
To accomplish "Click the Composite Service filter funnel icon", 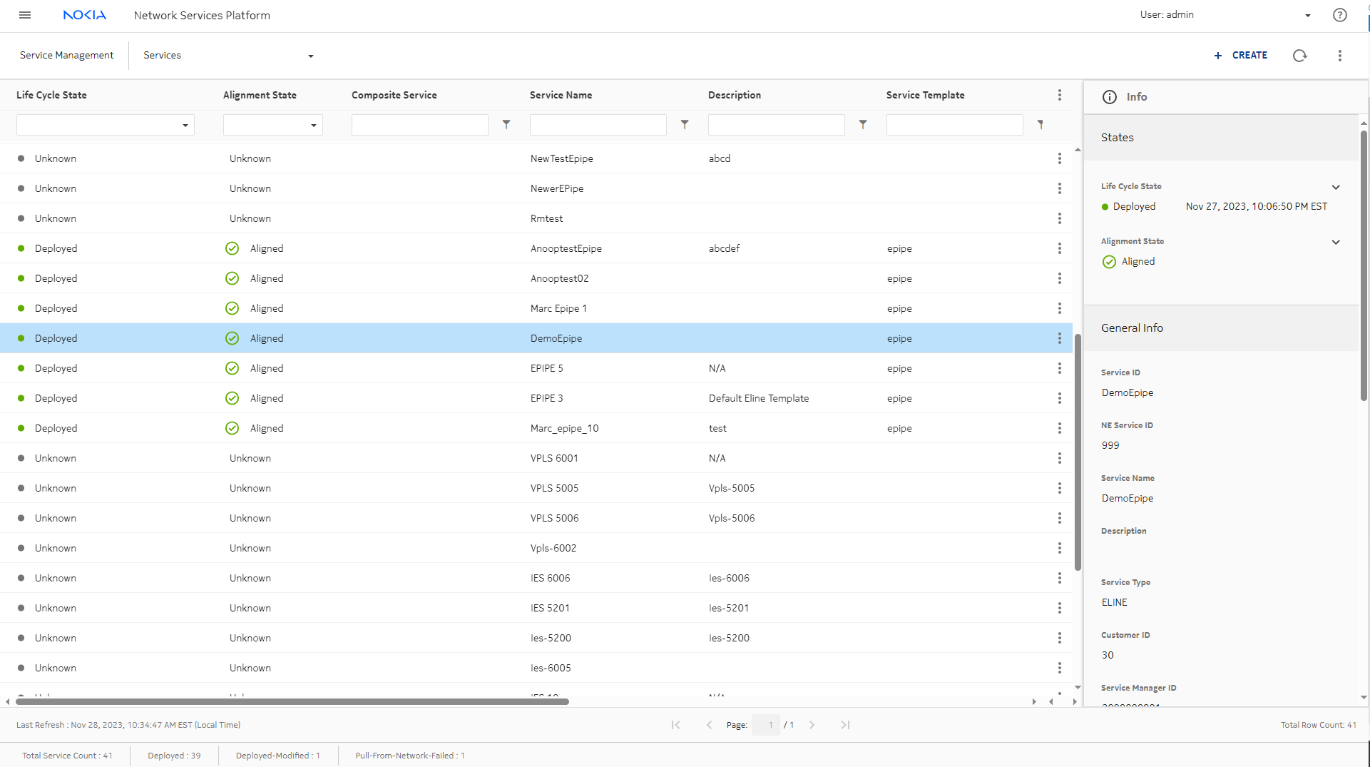I will coord(506,125).
